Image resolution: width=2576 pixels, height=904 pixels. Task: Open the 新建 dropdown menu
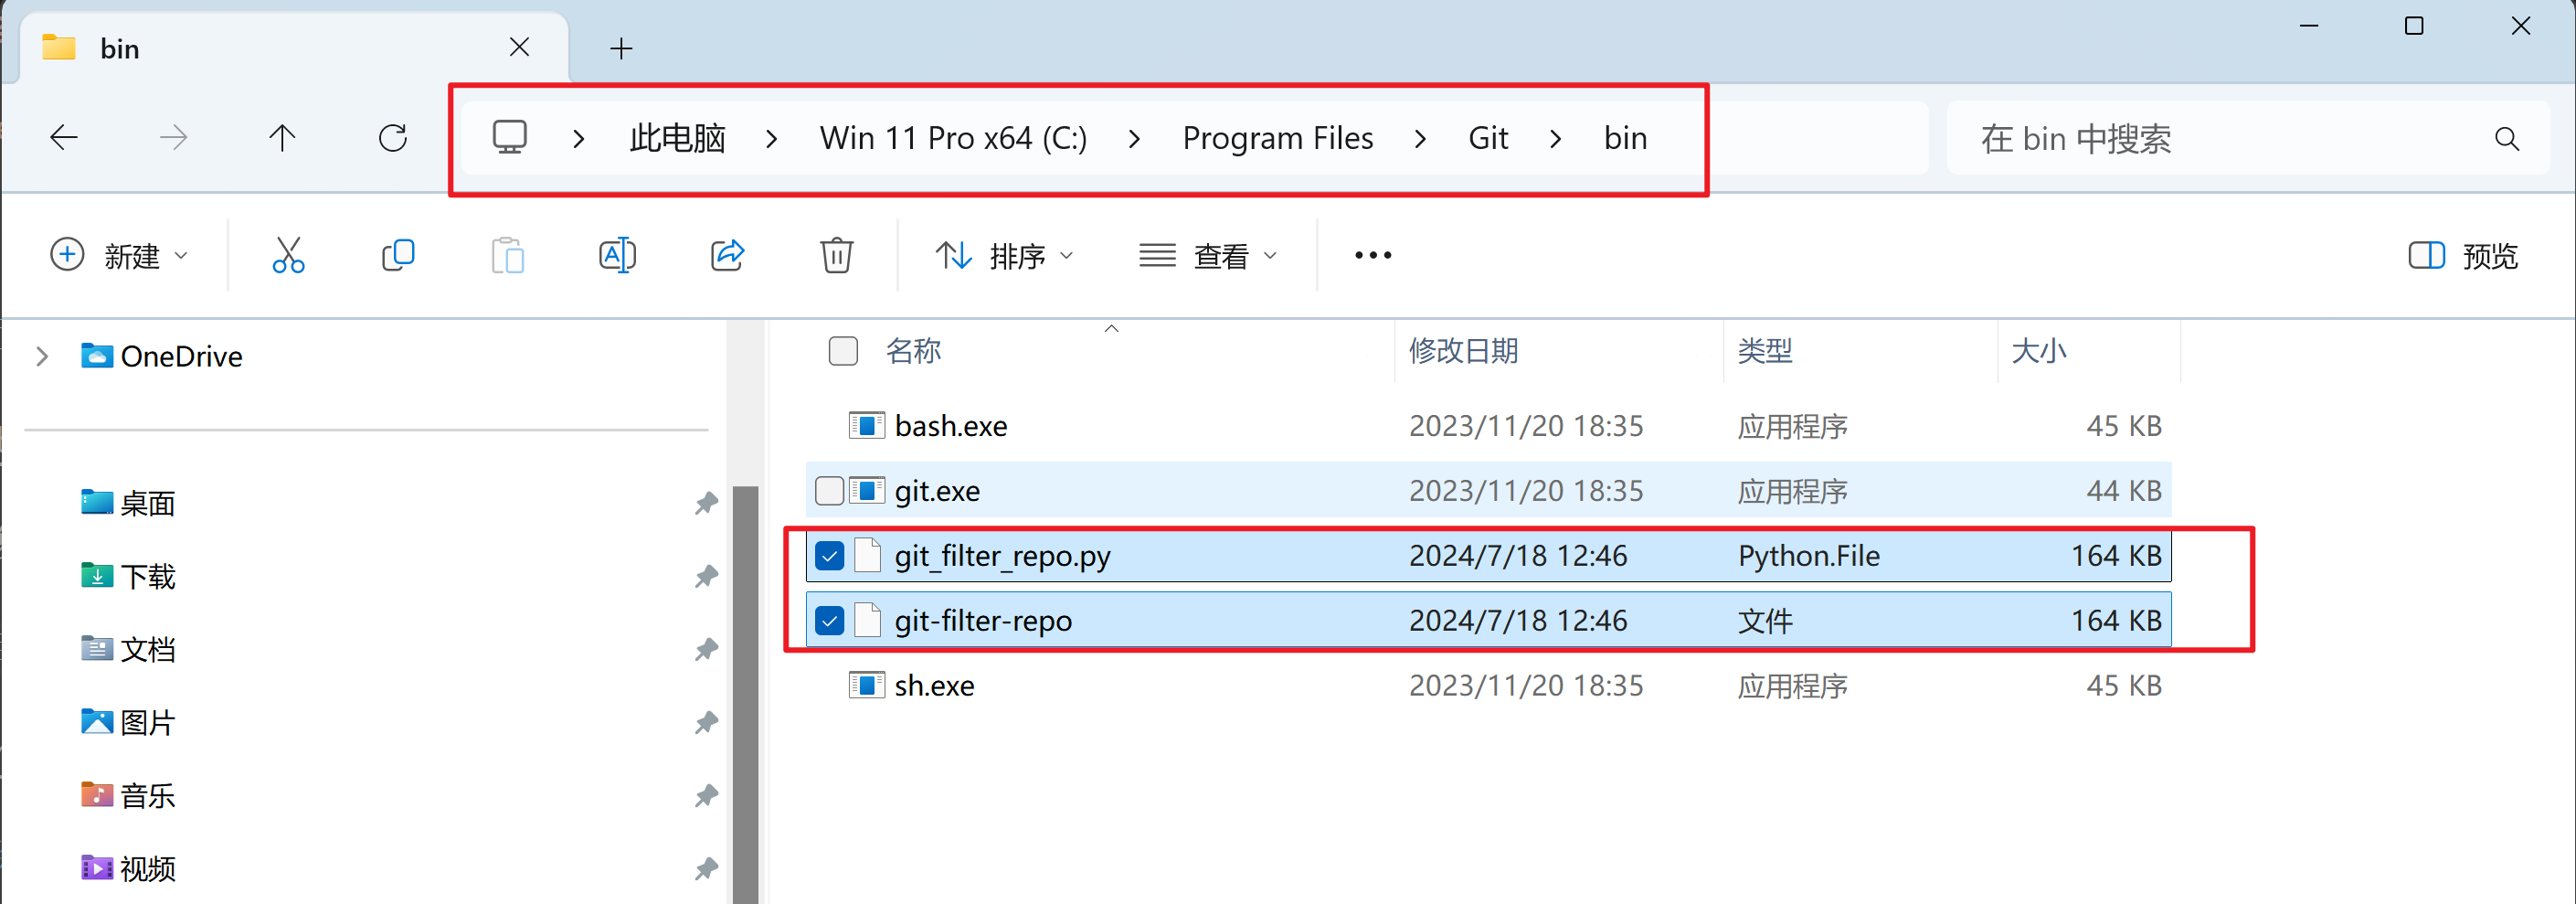click(x=119, y=256)
